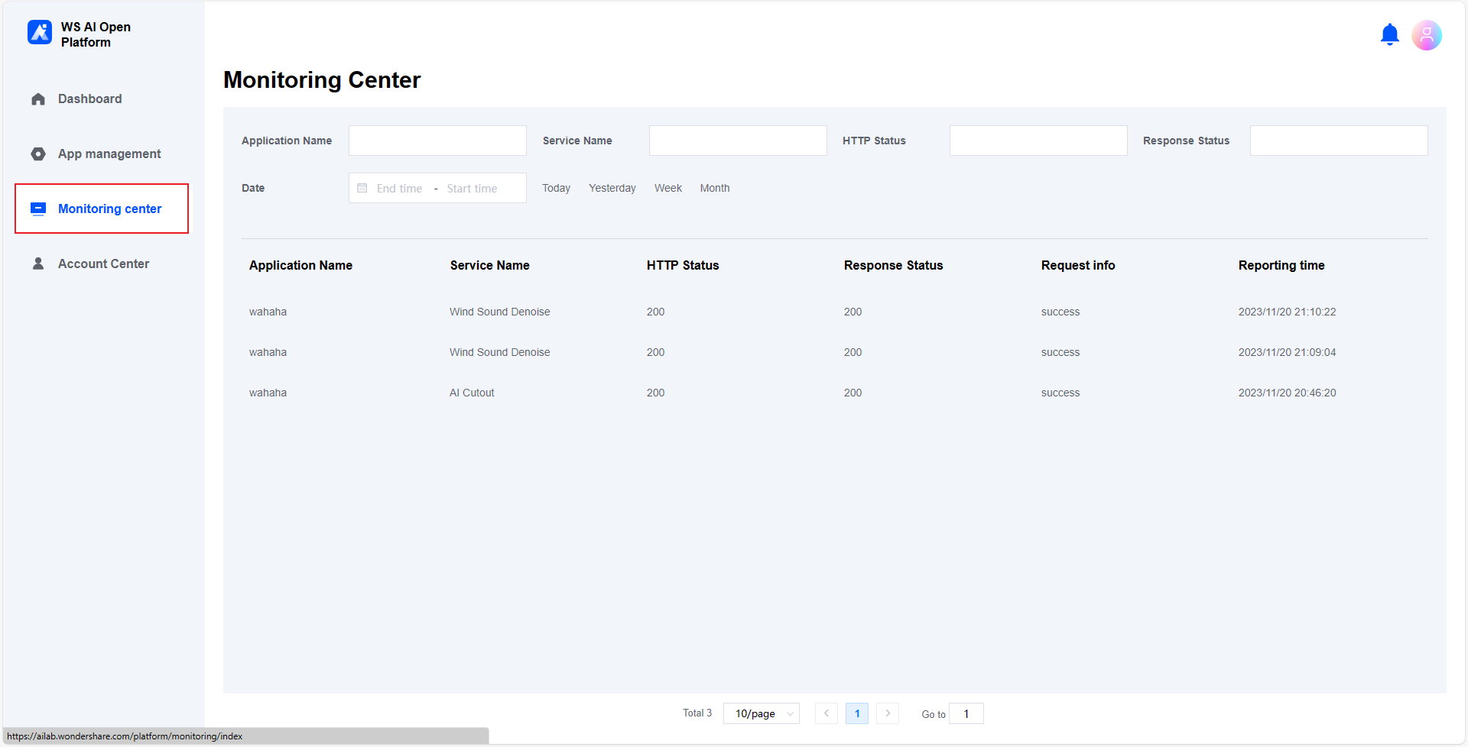
Task: Go to next page arrow
Action: pyautogui.click(x=887, y=713)
